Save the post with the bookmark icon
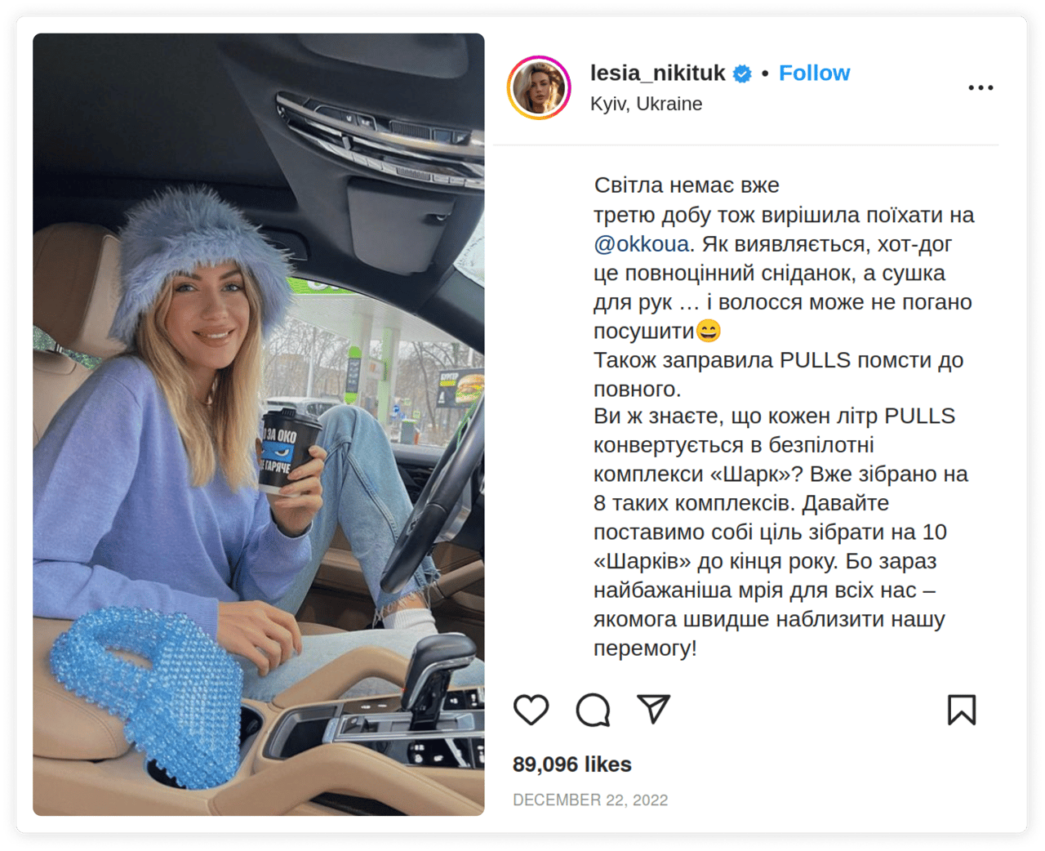This screenshot has width=1045, height=851. (962, 710)
